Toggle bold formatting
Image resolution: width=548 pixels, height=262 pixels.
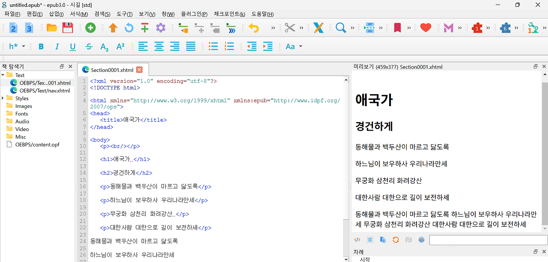point(41,46)
